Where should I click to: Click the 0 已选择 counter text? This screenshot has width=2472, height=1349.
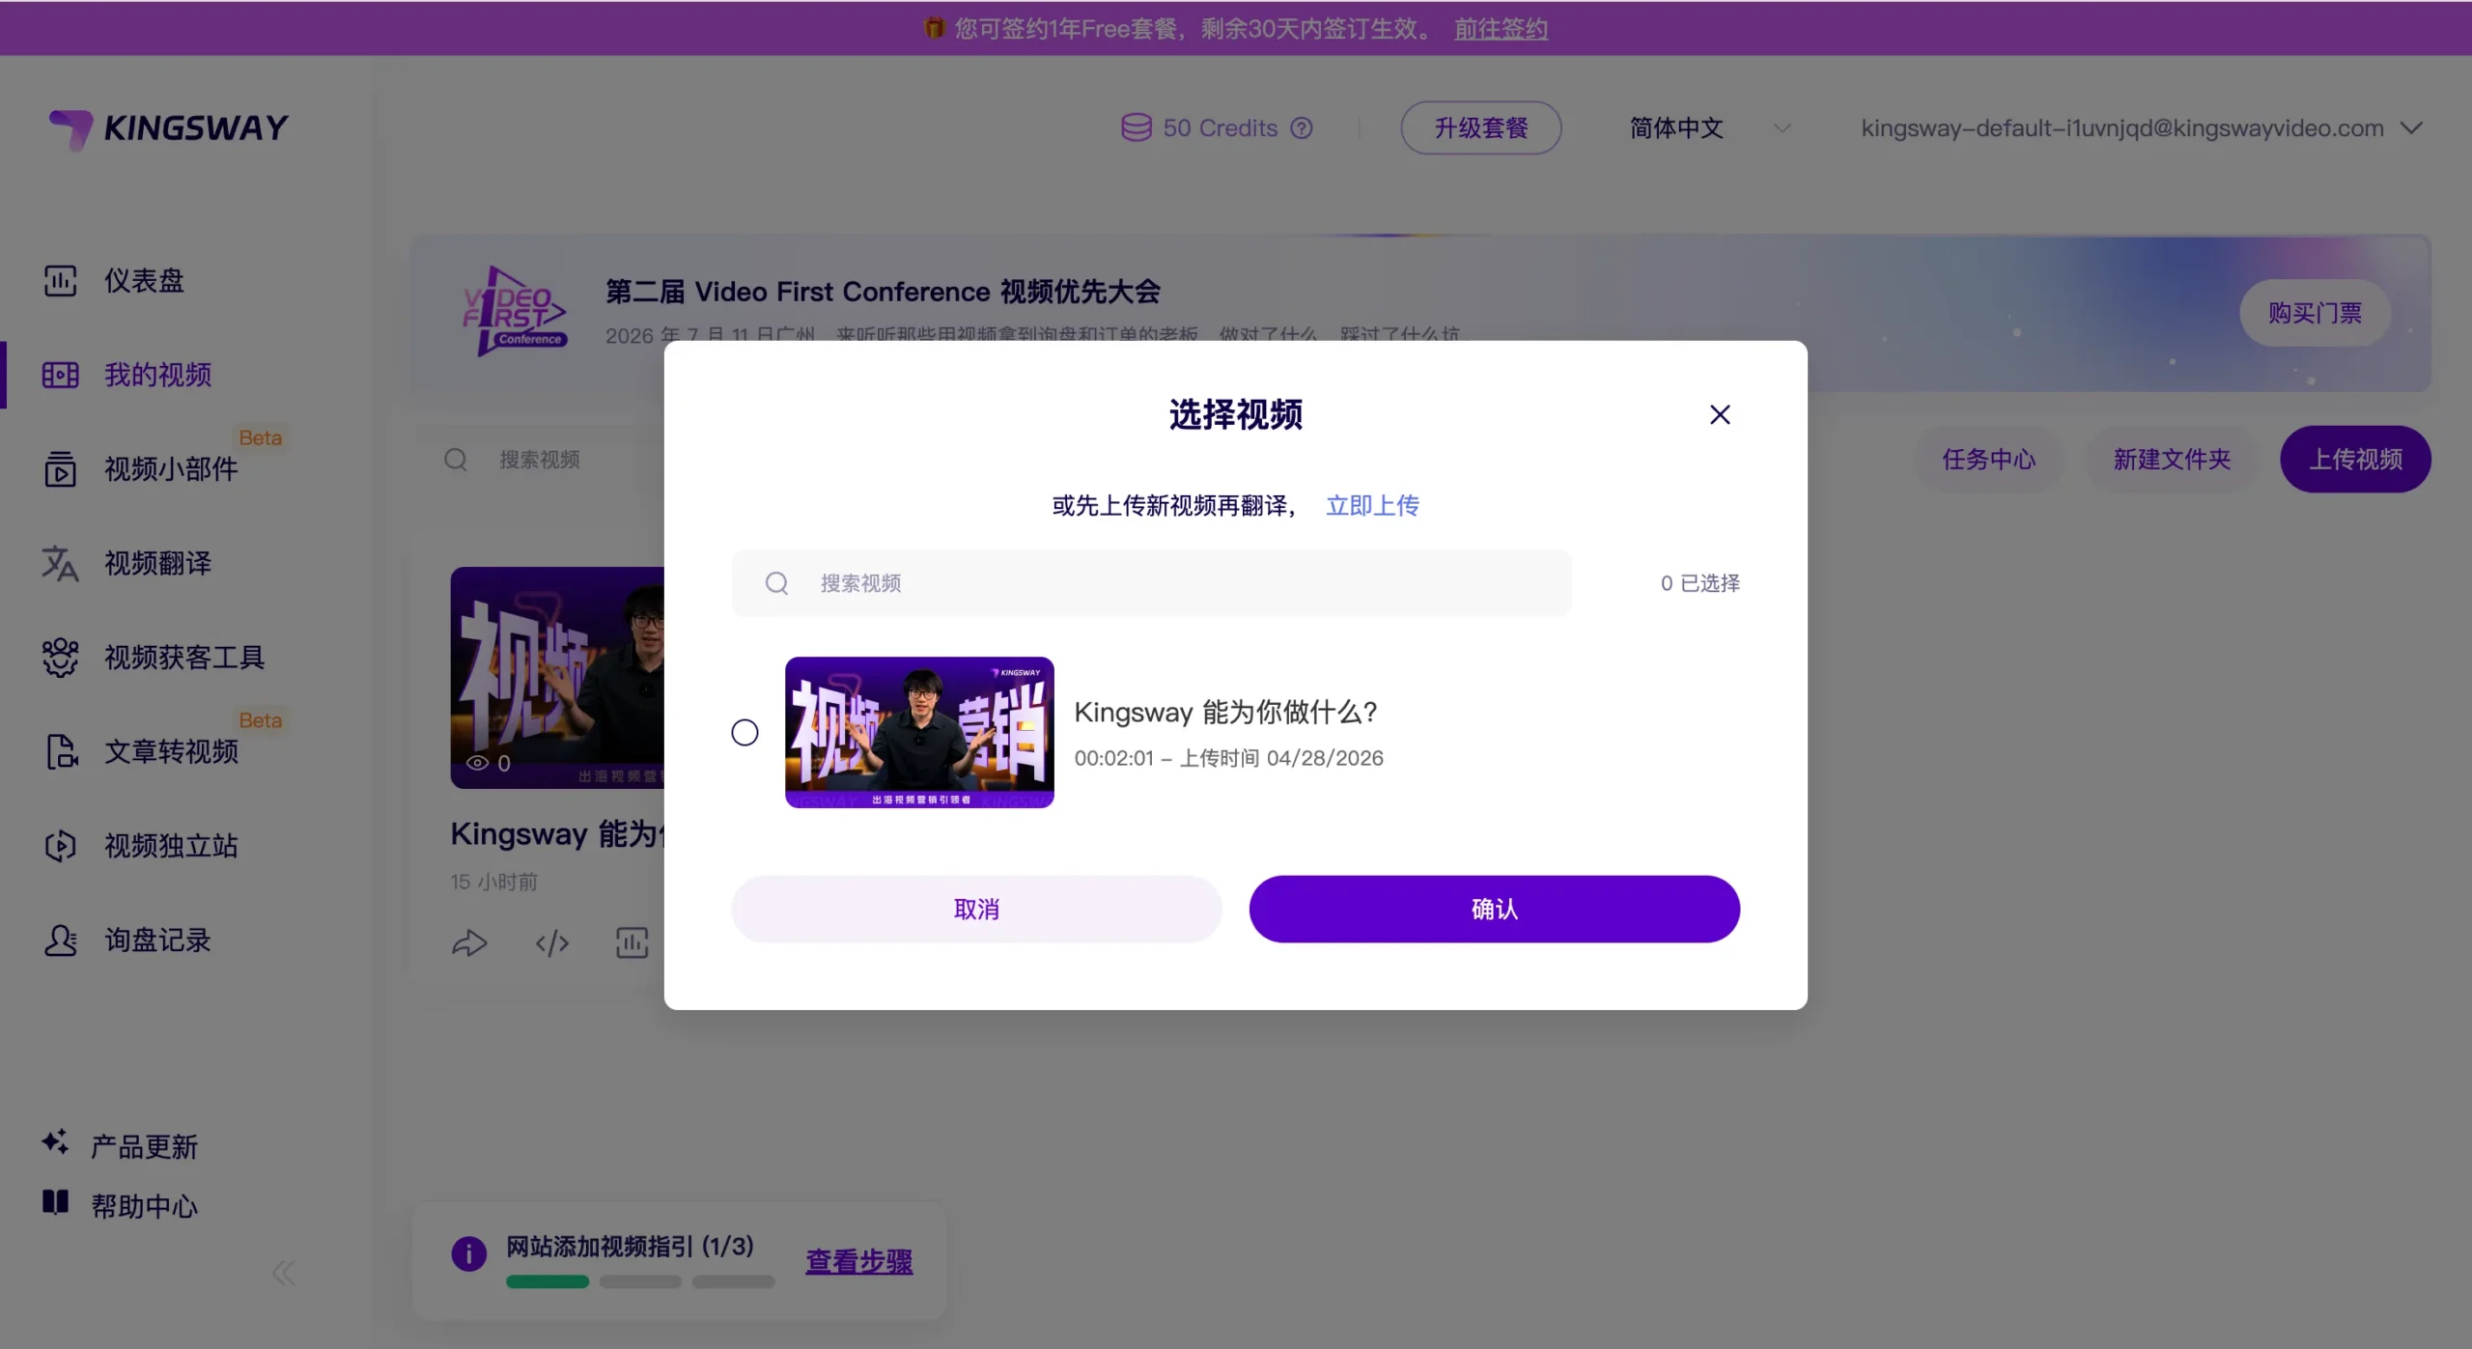1699,583
